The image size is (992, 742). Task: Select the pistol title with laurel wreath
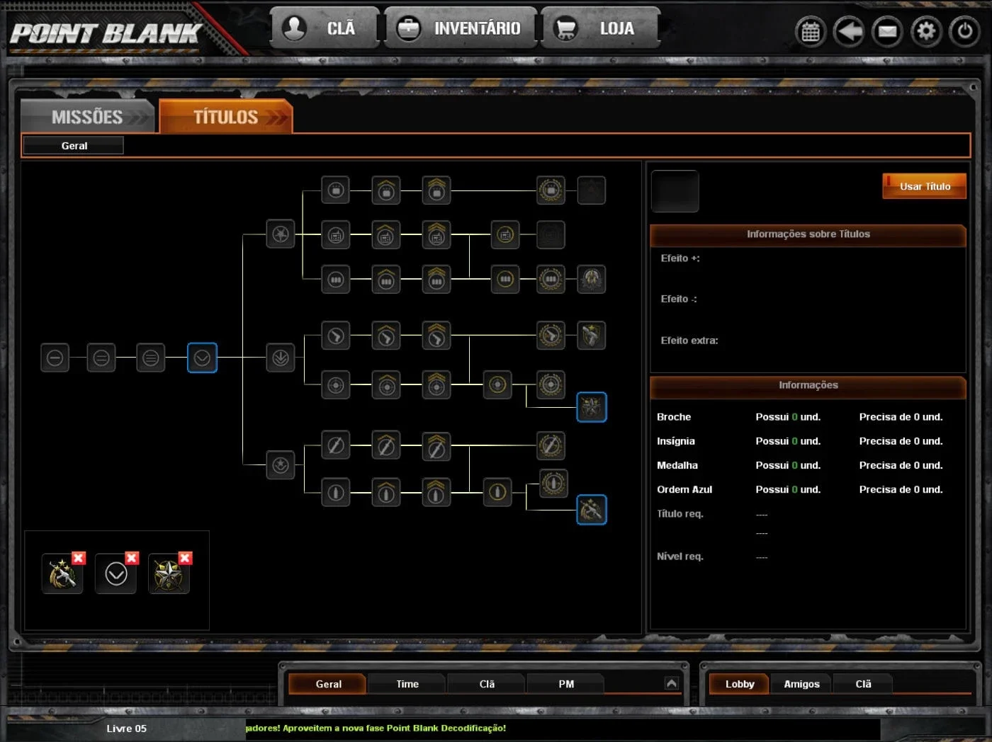pyautogui.click(x=551, y=336)
